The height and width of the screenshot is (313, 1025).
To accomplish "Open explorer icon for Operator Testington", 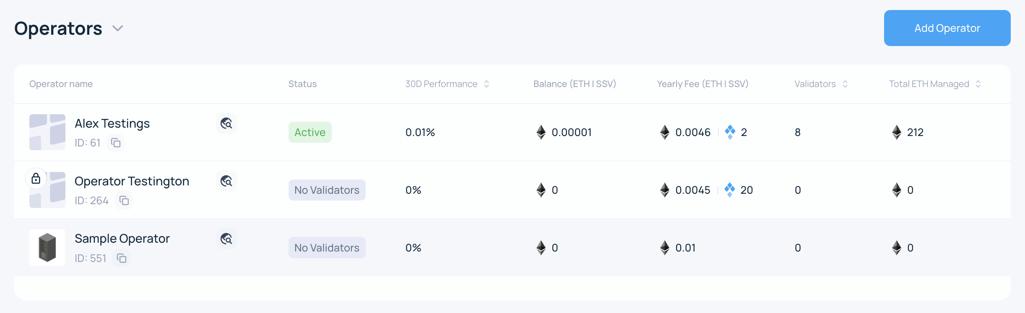I will tap(226, 181).
